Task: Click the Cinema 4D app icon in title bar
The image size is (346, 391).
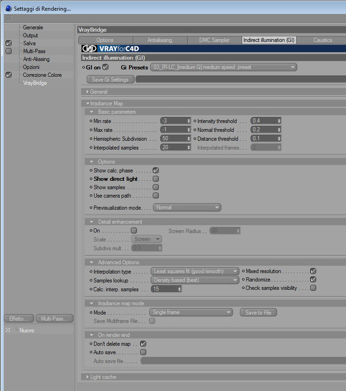Action: (8, 8)
